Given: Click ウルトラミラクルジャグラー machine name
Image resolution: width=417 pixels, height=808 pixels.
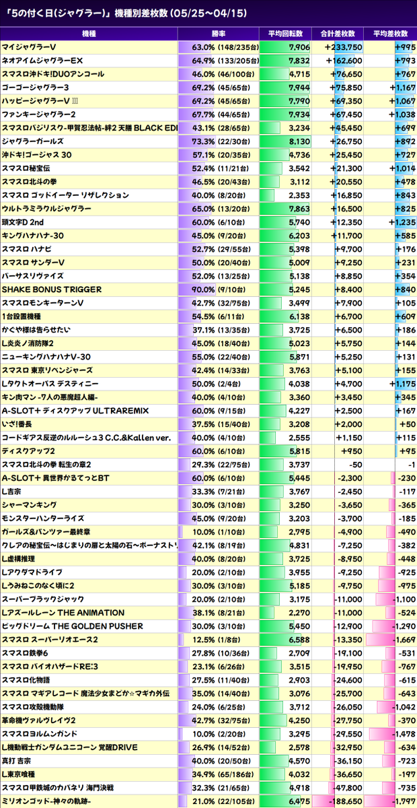Looking at the screenshot, I should pos(46,209).
